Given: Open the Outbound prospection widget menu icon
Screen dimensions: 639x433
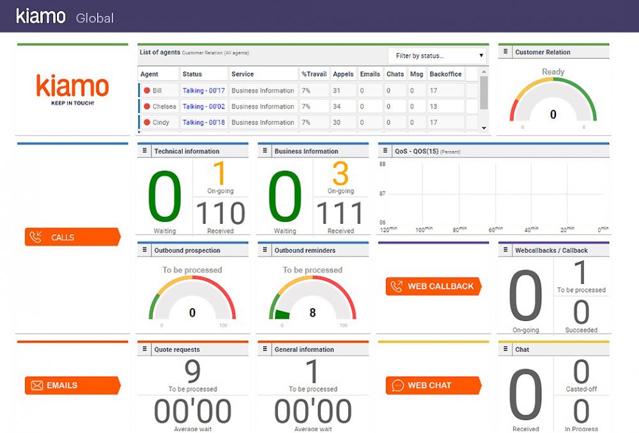Looking at the screenshot, I should (144, 250).
